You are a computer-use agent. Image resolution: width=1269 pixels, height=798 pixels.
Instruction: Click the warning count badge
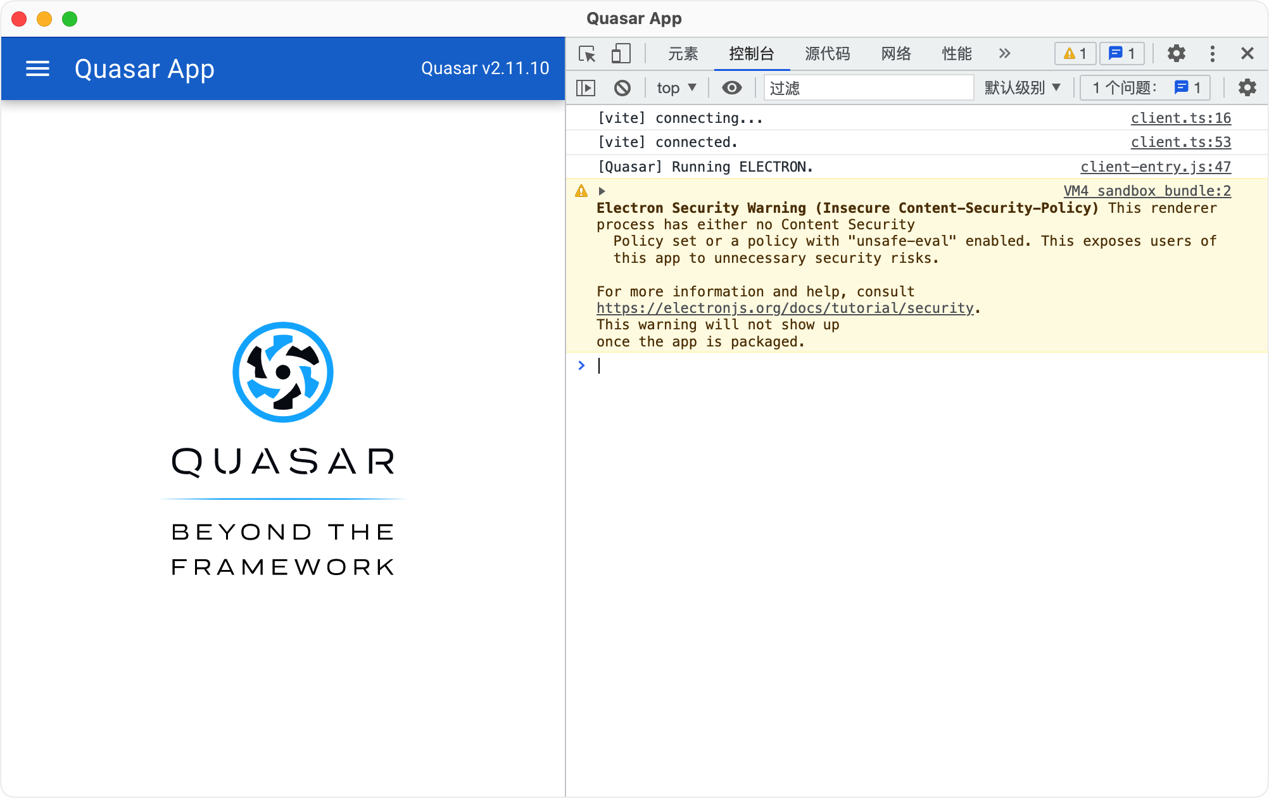point(1075,54)
